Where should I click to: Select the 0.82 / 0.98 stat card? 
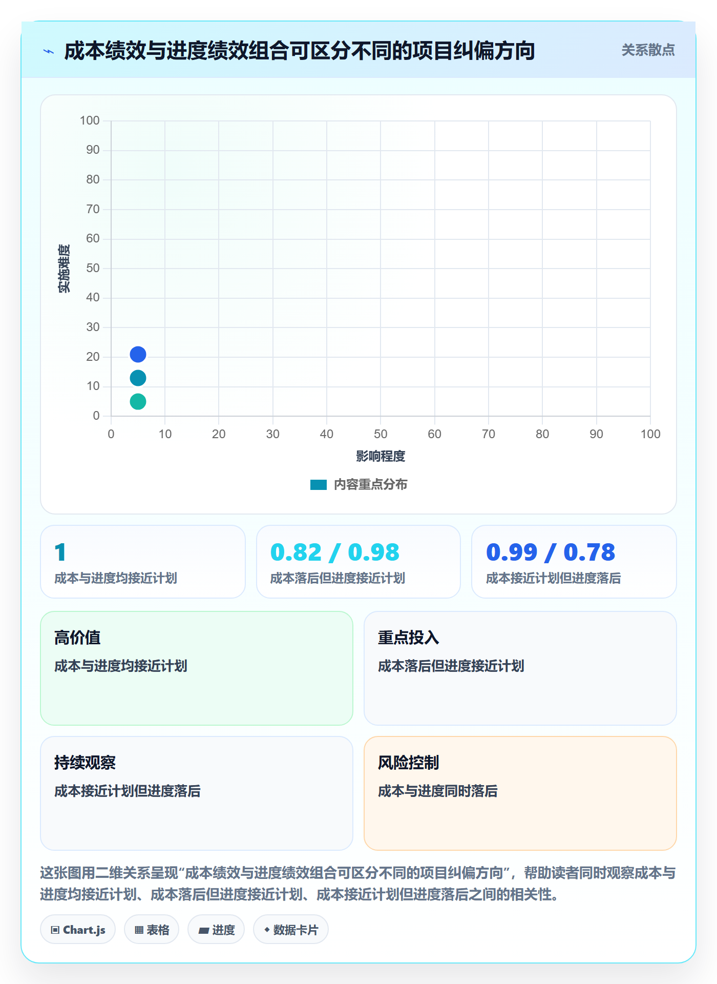click(x=358, y=562)
